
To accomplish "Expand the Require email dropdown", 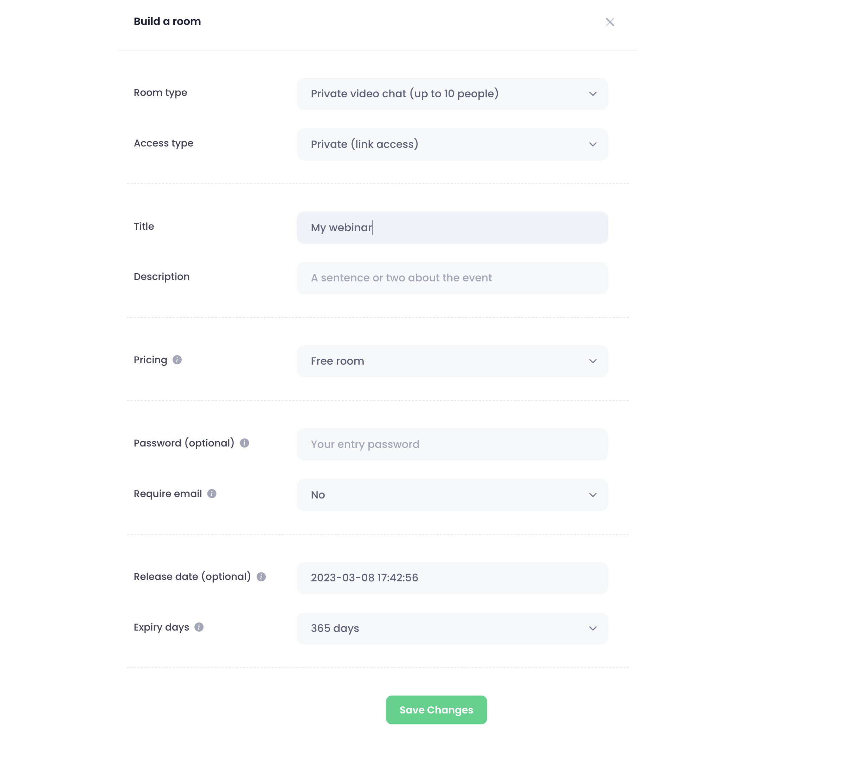I will tap(452, 495).
